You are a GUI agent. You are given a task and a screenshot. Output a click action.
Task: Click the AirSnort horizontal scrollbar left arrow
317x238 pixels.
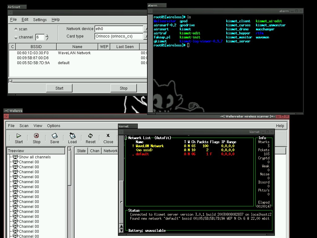point(11,81)
